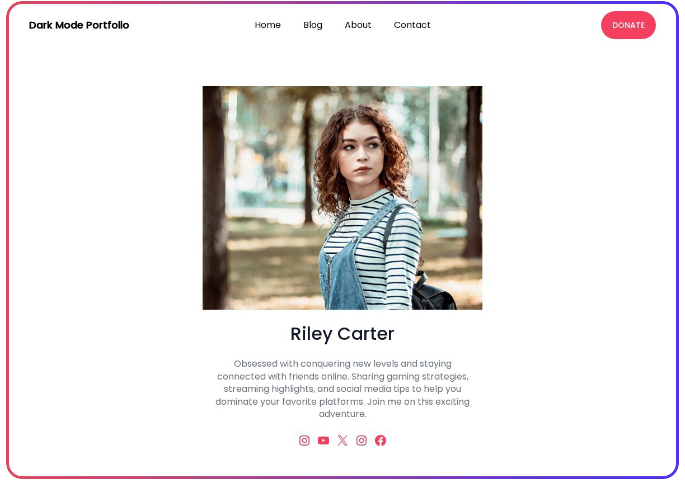Click the Riley Carter name heading

click(x=342, y=334)
